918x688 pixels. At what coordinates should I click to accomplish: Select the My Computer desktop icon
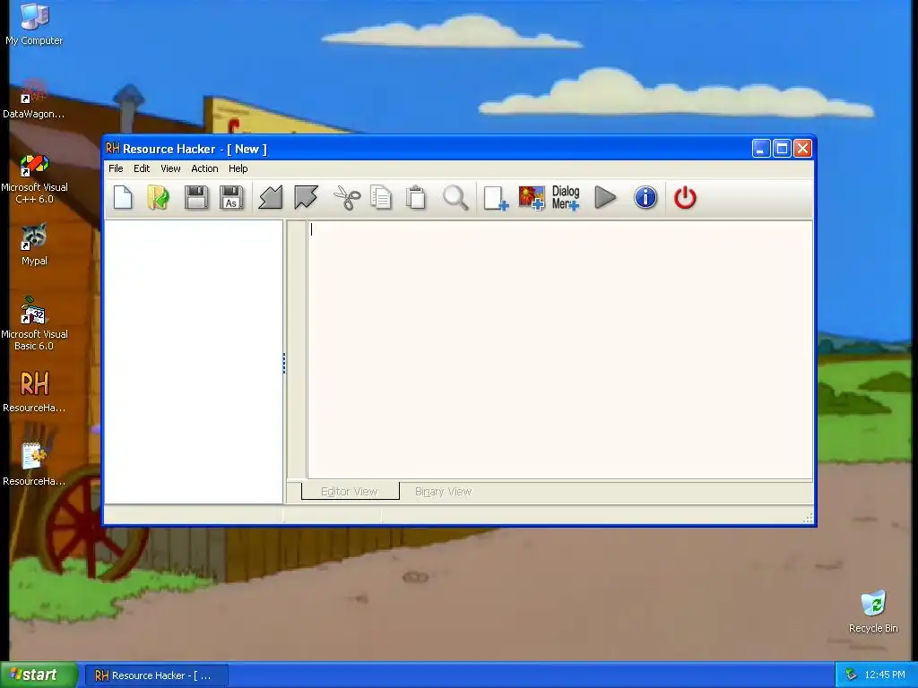pyautogui.click(x=34, y=24)
